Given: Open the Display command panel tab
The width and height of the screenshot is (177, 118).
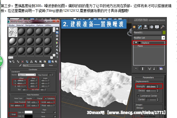Looking at the screenshot, I should pos(157,27).
